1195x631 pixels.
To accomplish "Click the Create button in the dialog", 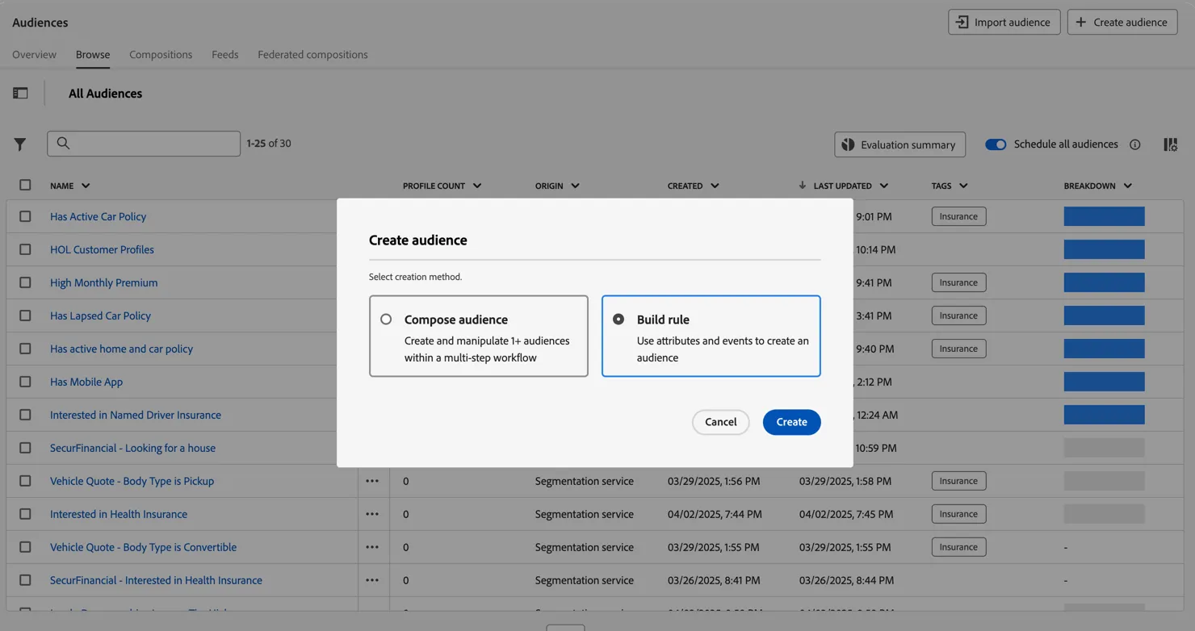I will coord(792,422).
